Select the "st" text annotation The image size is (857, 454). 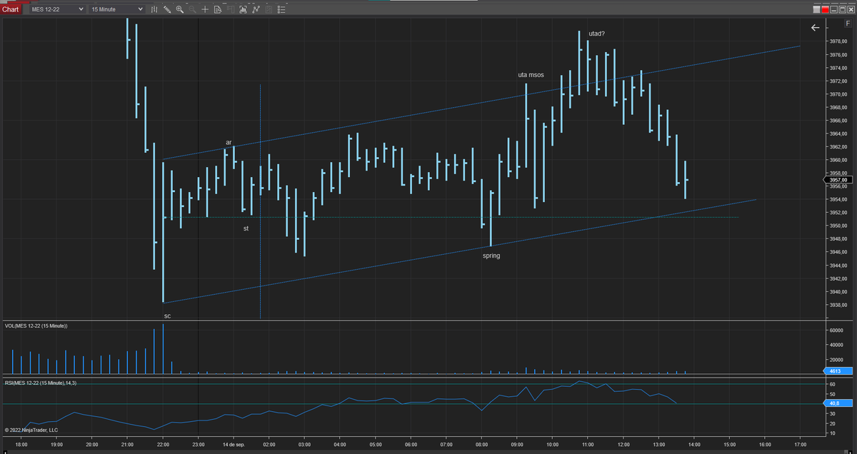[x=246, y=228]
